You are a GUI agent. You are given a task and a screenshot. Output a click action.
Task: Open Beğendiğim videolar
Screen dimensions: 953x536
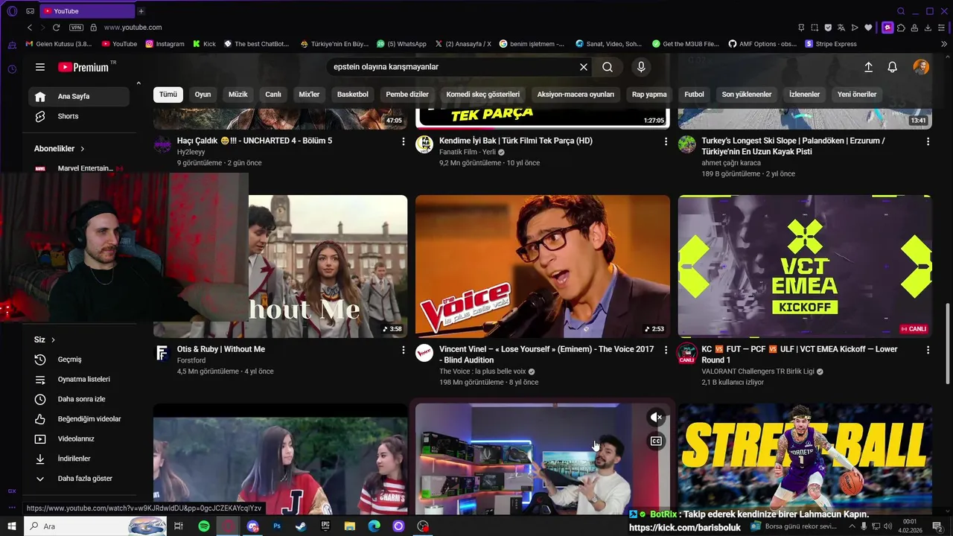tap(79, 419)
